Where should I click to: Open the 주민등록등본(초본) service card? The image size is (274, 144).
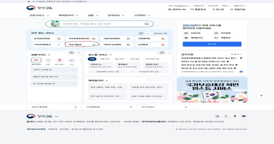(82, 39)
